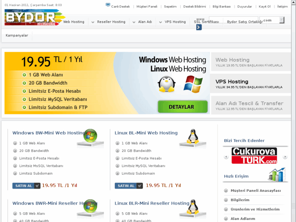Screen dimensions: 296x222
Task: Click the Canlı Destek text link
Action: (x=121, y=7)
